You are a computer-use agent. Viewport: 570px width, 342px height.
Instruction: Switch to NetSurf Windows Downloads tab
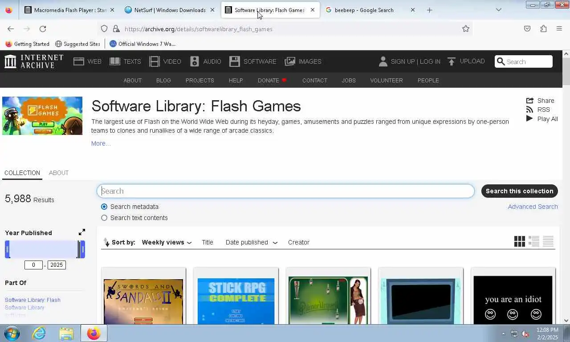(x=170, y=10)
